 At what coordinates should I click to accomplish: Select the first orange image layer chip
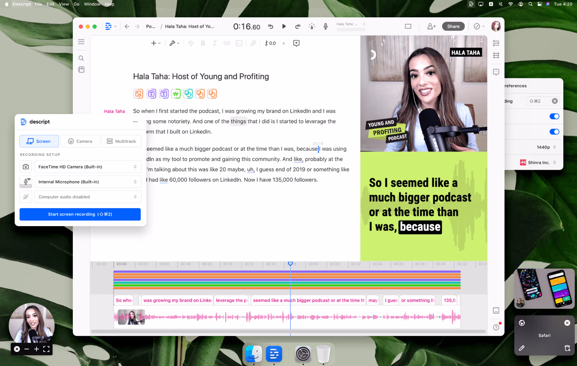point(138,94)
